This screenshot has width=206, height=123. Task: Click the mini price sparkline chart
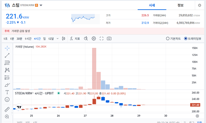[x=85, y=19]
